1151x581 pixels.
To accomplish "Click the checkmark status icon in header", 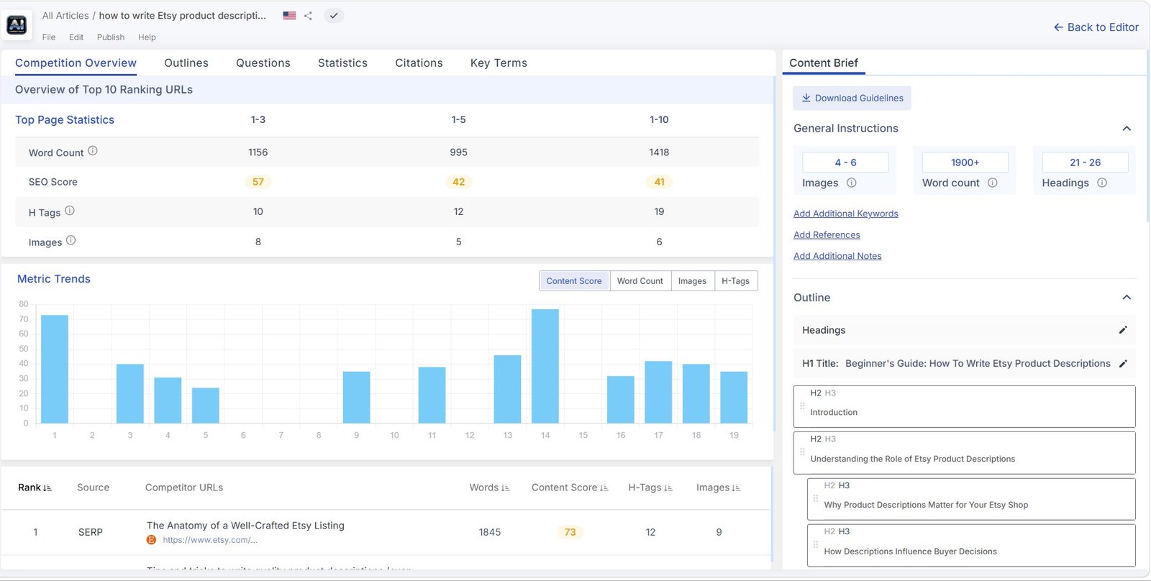I will tap(334, 15).
